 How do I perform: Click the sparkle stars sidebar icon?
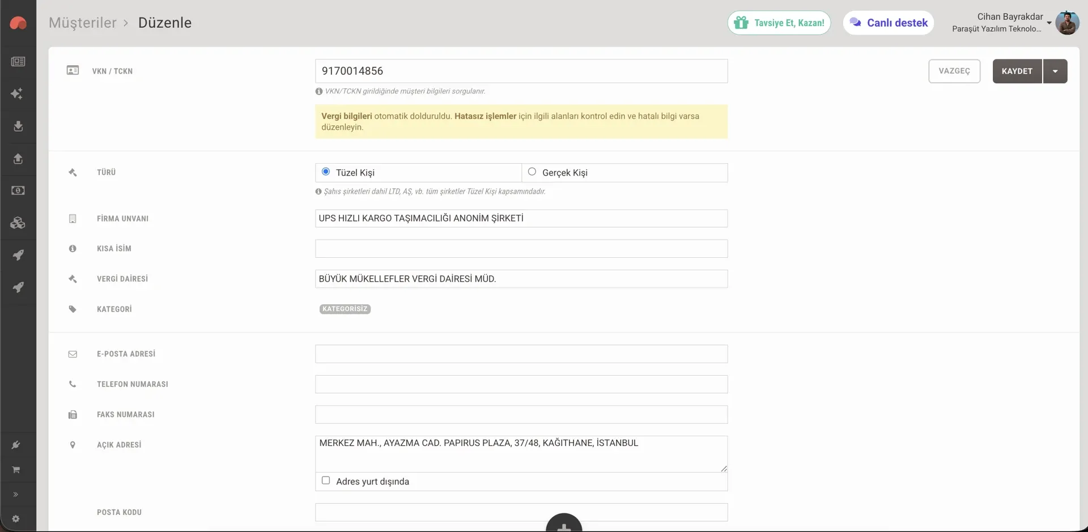(17, 93)
